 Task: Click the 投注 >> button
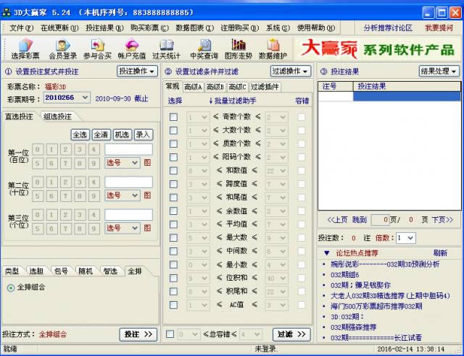tap(138, 334)
